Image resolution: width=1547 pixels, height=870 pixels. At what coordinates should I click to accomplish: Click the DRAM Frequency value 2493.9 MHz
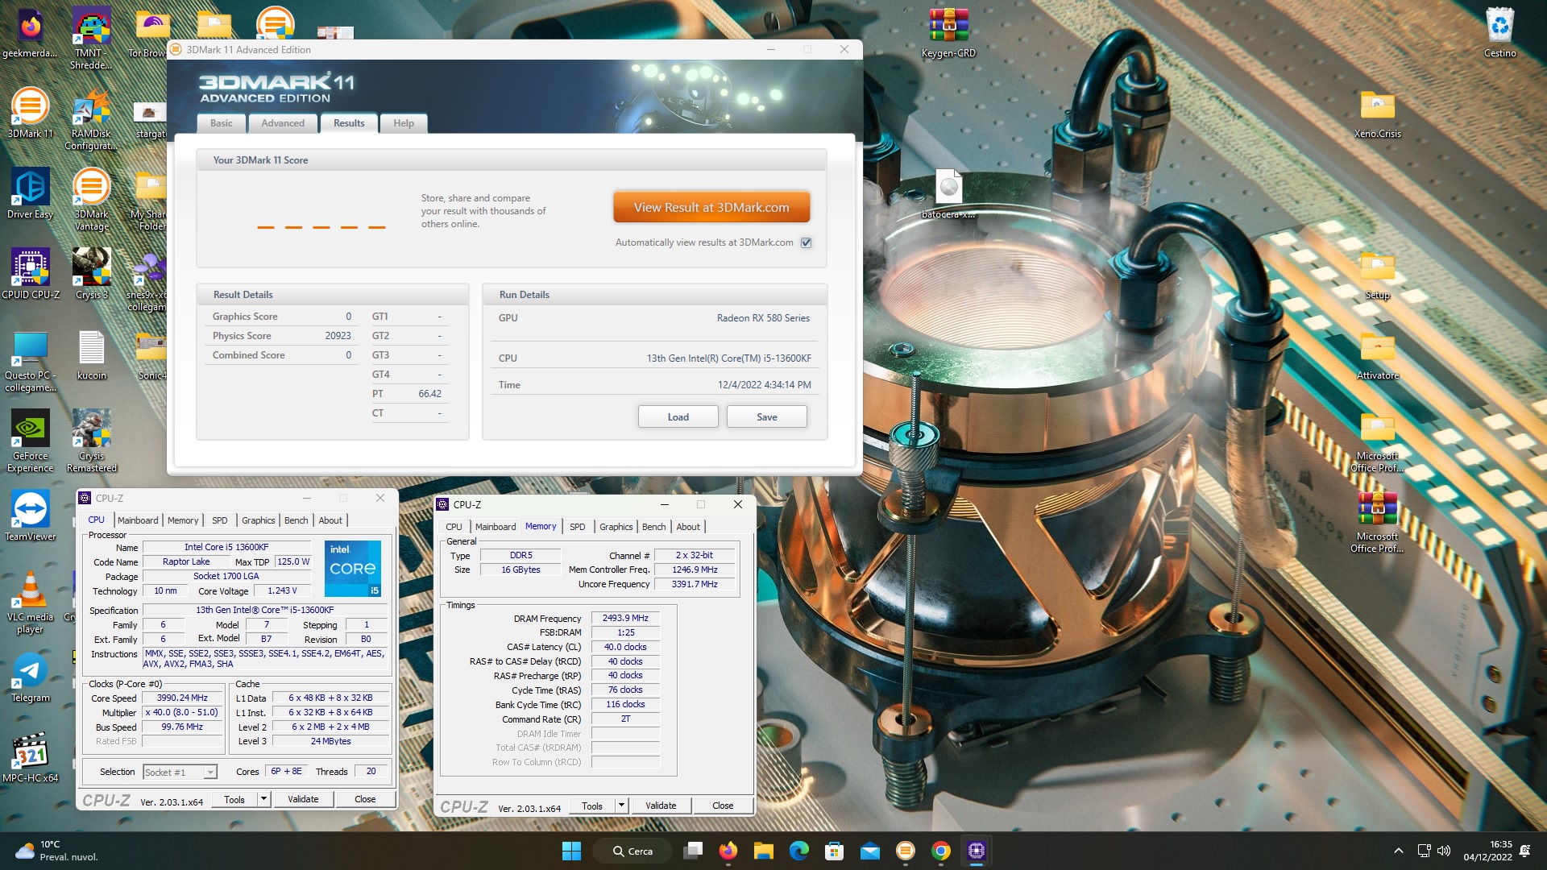coord(625,618)
